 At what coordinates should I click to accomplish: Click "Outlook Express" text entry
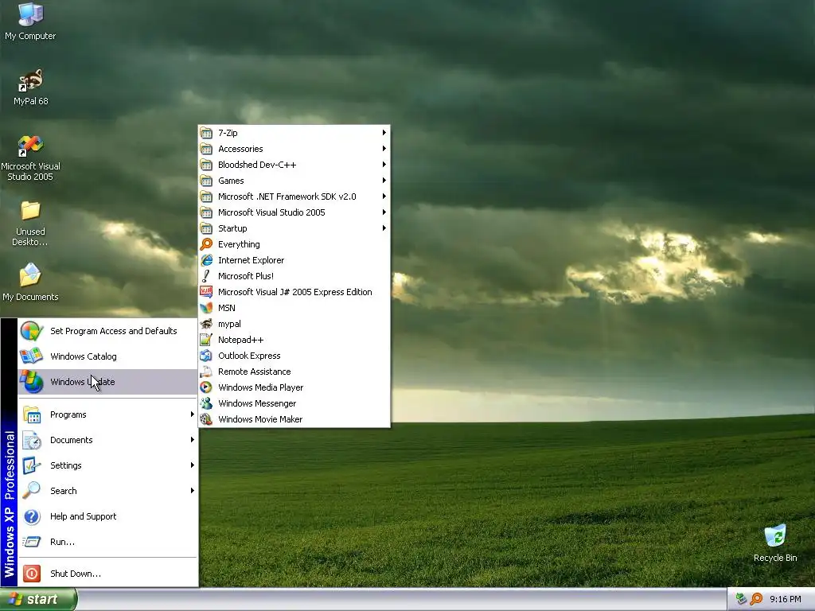click(x=249, y=356)
